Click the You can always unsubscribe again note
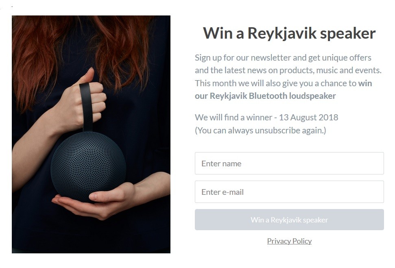 click(260, 131)
